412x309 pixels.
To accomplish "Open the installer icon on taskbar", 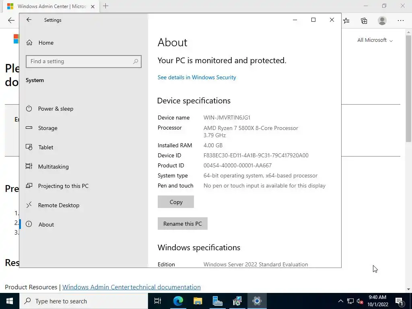I will (237, 301).
